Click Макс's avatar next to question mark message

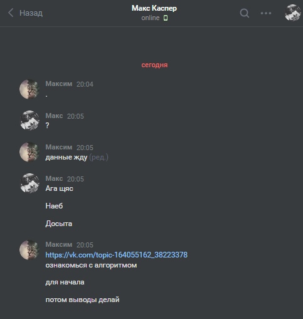pos(29,121)
